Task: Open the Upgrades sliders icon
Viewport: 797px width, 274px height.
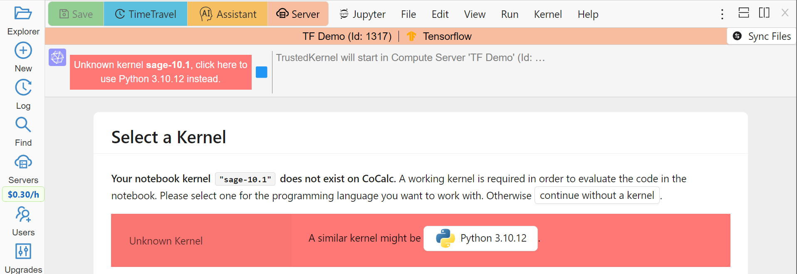Action: click(23, 251)
